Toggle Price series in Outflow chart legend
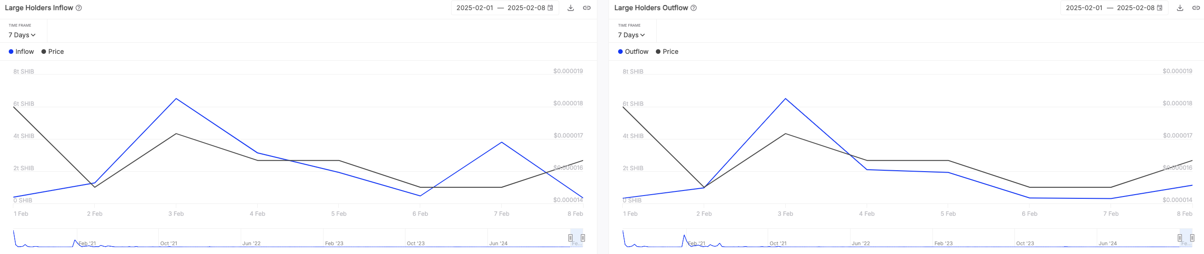Image resolution: width=1204 pixels, height=254 pixels. pos(667,52)
